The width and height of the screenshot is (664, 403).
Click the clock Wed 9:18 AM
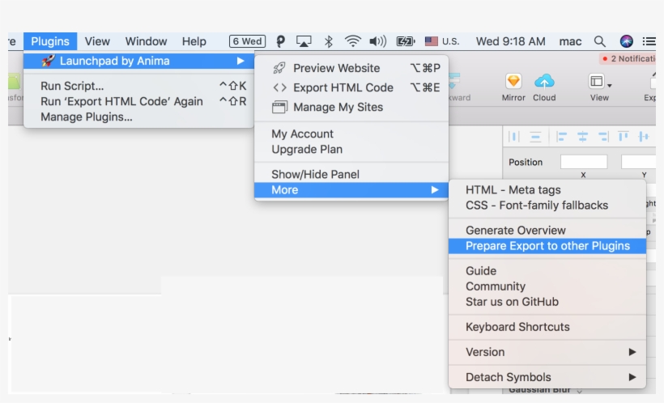coord(510,41)
